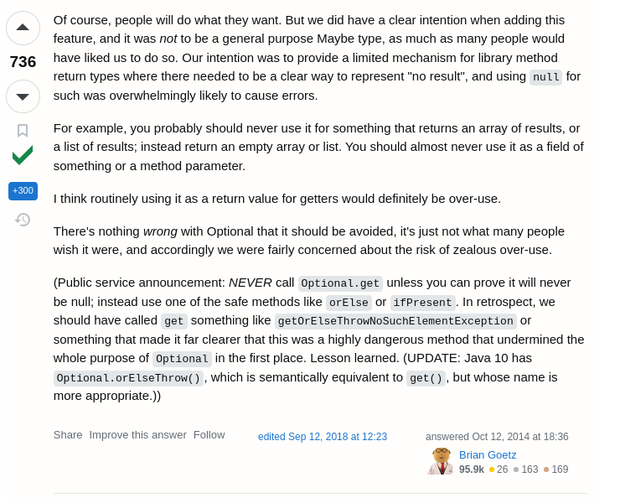The width and height of the screenshot is (620, 498).
Task: Click Improve this answer
Action: 137,435
